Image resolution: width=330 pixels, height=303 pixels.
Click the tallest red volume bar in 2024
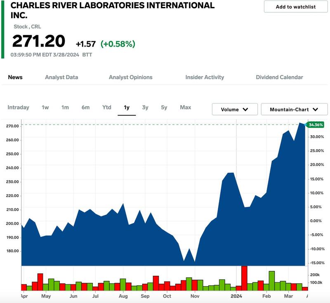click(x=244, y=278)
